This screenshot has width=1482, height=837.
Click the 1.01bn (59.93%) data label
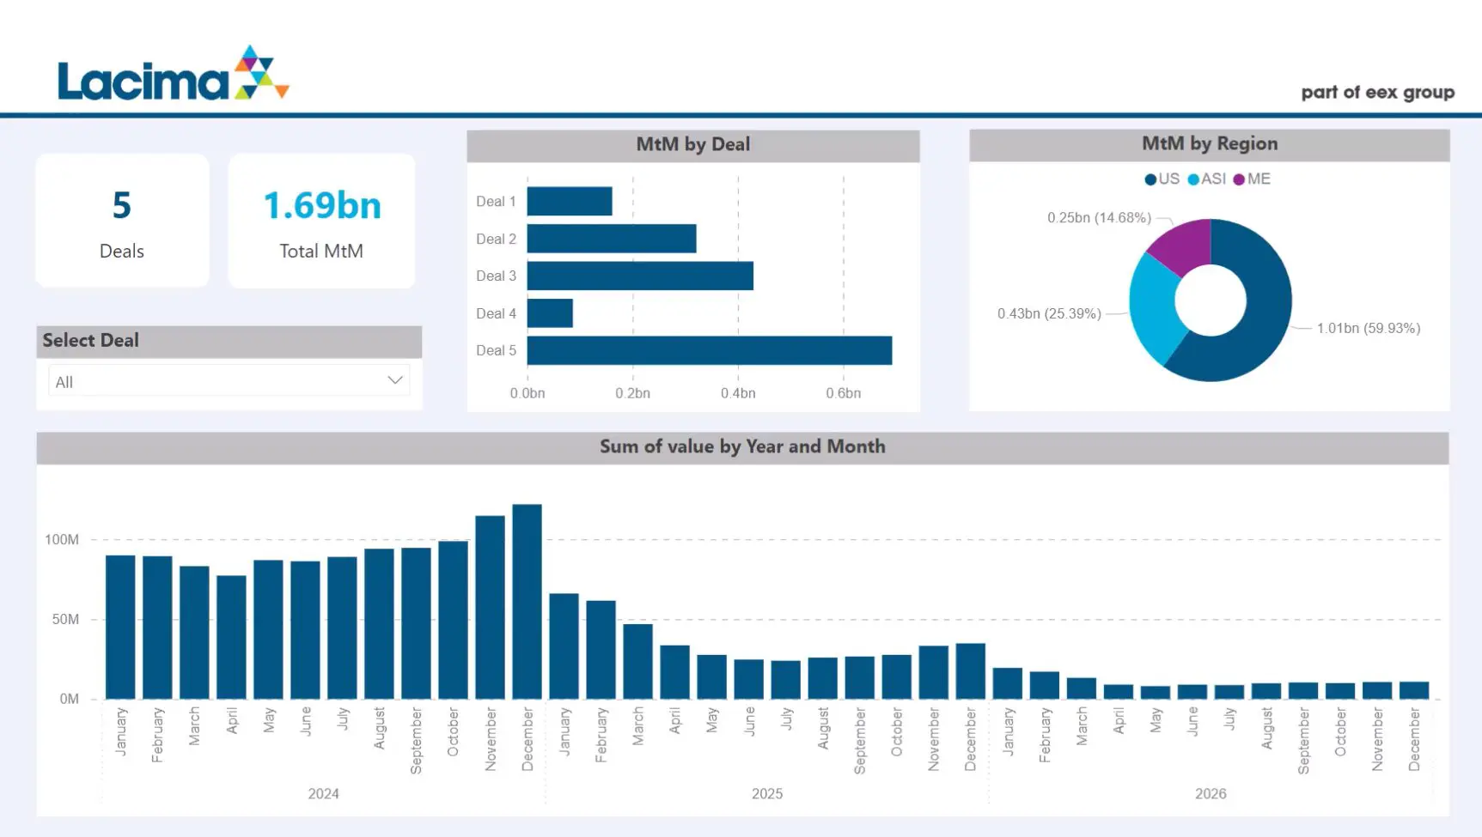(1369, 328)
